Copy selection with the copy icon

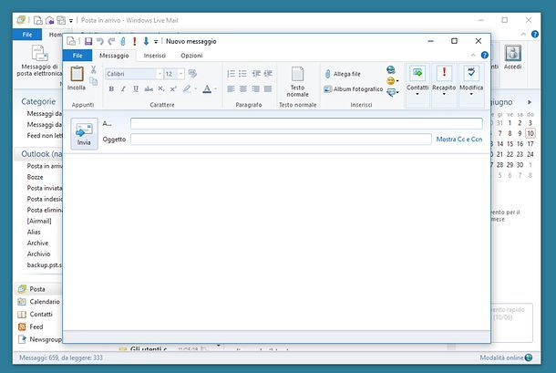pos(94,82)
